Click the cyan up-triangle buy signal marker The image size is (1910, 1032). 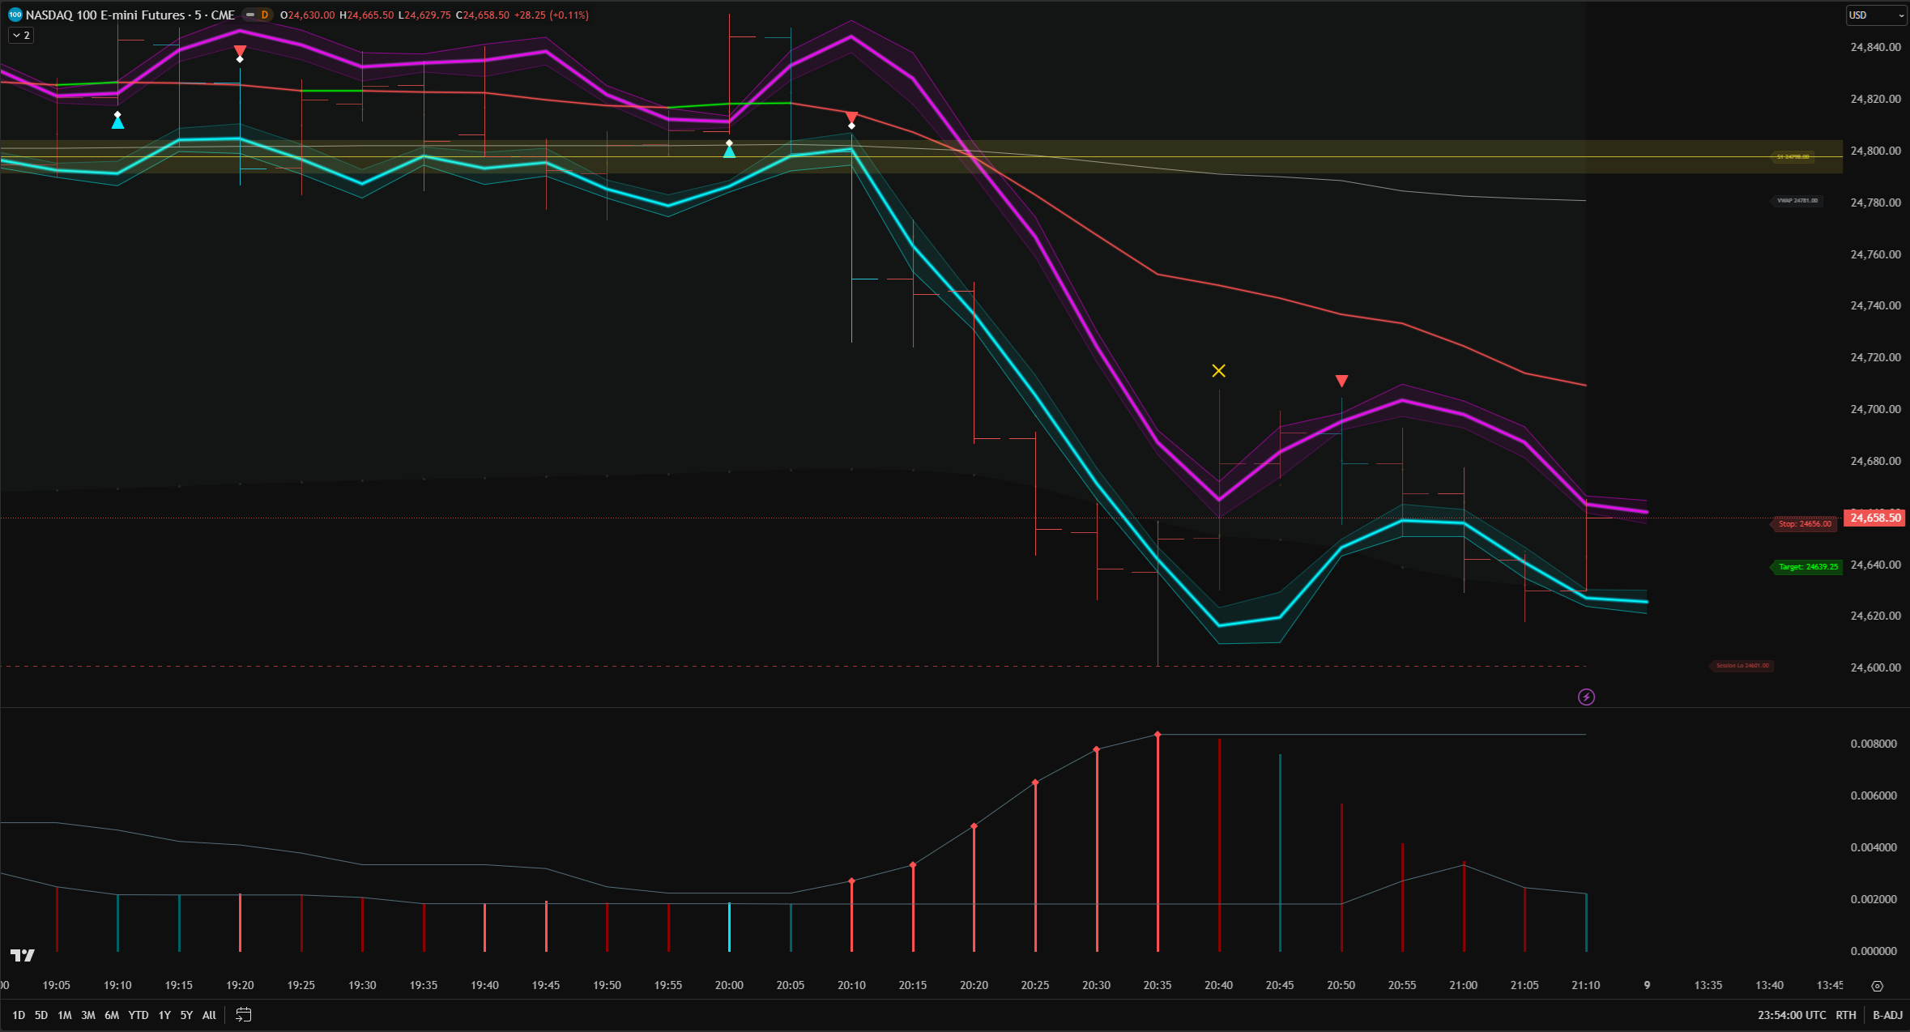coord(118,122)
